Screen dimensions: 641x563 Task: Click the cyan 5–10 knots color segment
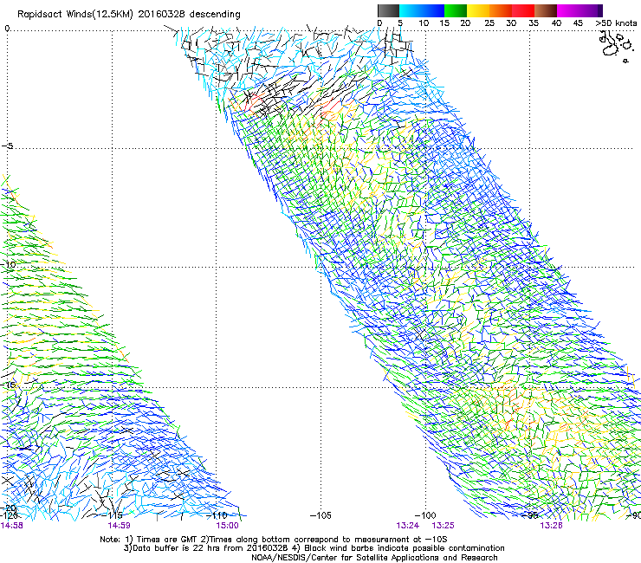click(410, 10)
